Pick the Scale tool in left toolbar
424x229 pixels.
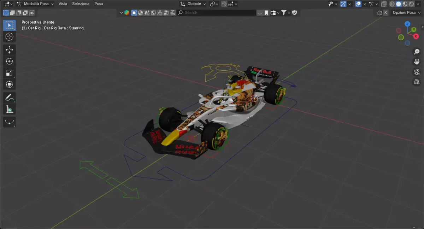pyautogui.click(x=10, y=73)
